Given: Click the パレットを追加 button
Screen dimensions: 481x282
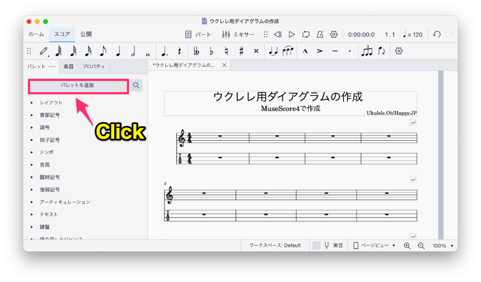Looking at the screenshot, I should pyautogui.click(x=78, y=86).
